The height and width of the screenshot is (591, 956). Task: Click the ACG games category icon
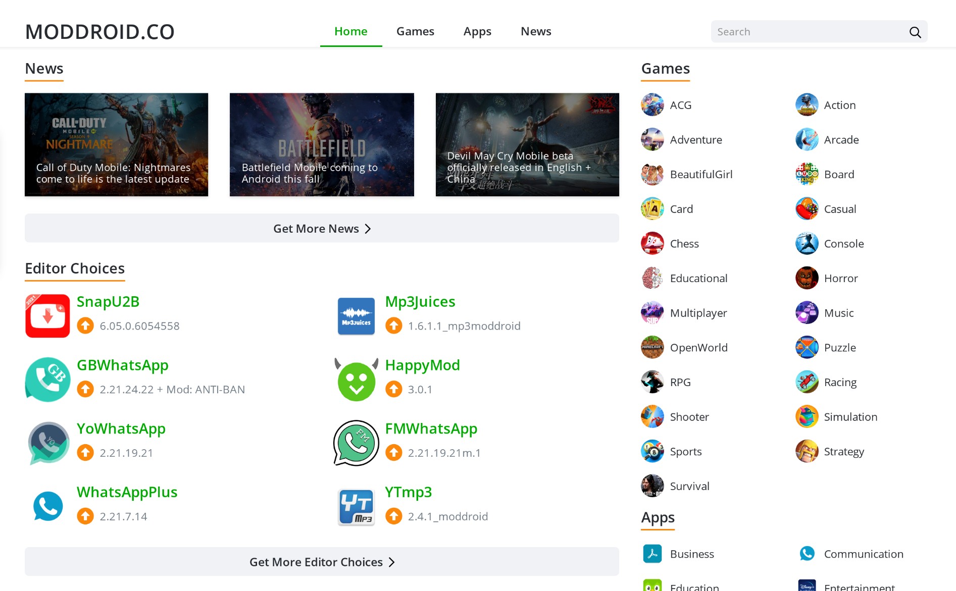[652, 105]
